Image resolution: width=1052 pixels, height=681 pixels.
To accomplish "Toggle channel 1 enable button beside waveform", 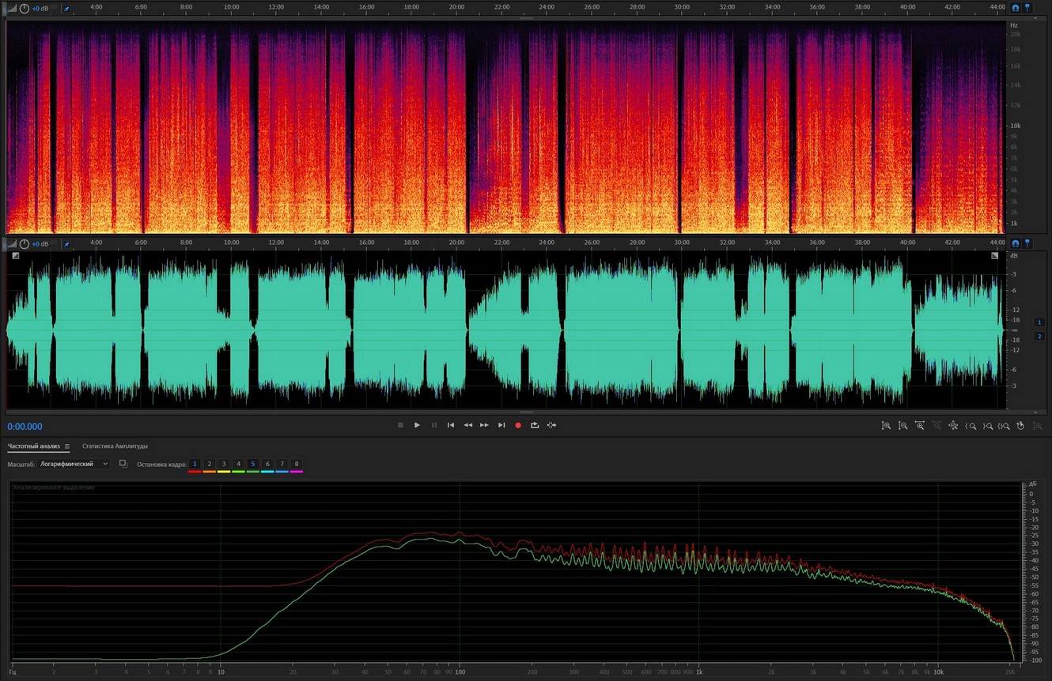I will click(x=1039, y=322).
